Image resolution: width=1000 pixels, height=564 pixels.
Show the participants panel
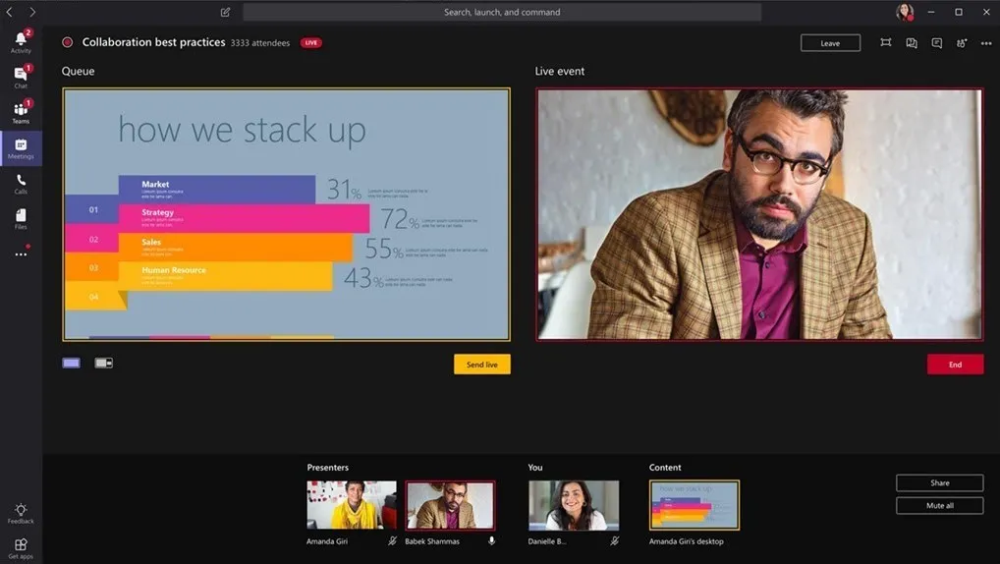tap(961, 43)
